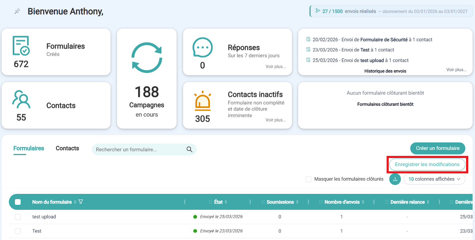Screen dimensions: 475x240
Task: Click the pin icon beside Bienvenue Anthony
Action: point(17,11)
